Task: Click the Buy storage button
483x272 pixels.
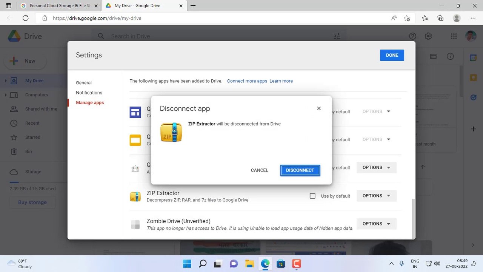Action: click(x=32, y=202)
